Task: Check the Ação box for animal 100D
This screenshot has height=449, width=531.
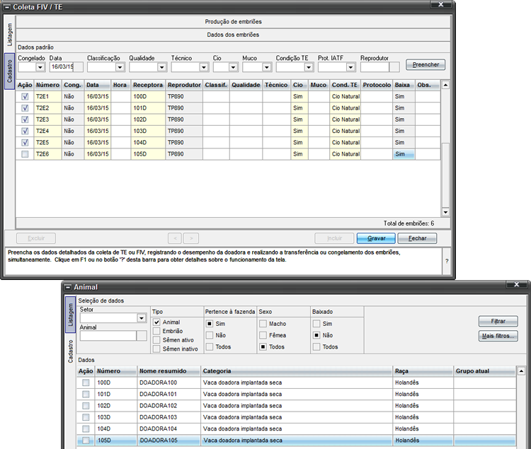Action: click(86, 383)
